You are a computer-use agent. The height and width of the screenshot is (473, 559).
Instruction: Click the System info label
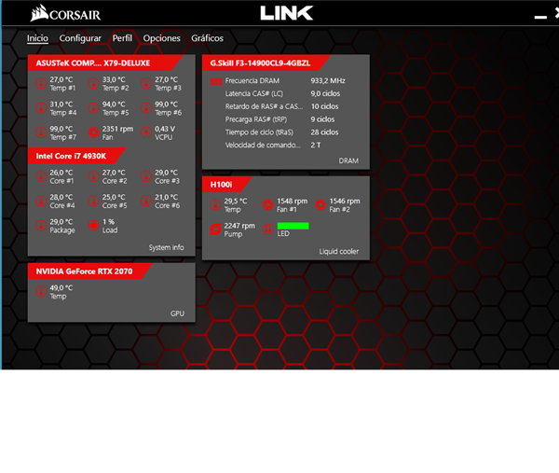(x=166, y=247)
